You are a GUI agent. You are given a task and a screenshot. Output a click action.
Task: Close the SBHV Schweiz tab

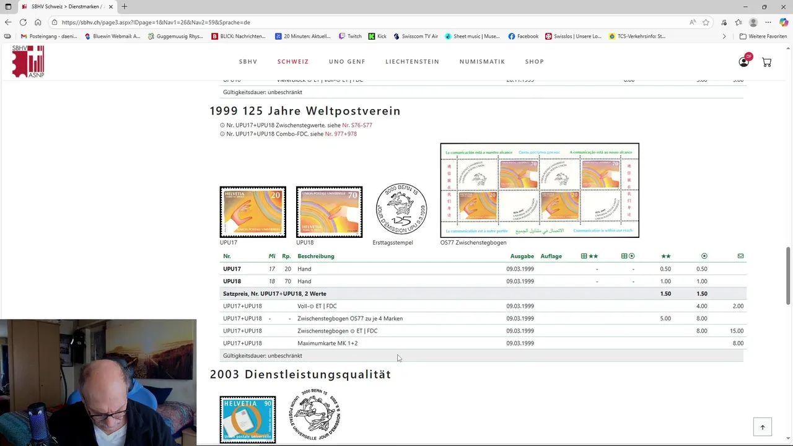[110, 7]
